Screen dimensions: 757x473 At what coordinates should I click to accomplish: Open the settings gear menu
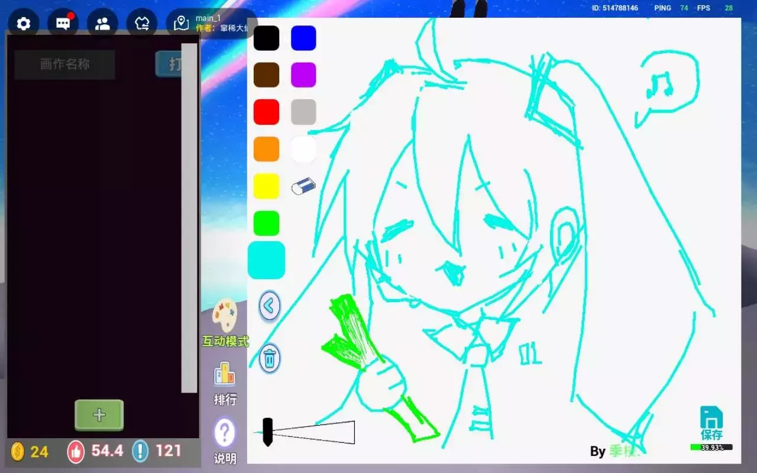[24, 24]
